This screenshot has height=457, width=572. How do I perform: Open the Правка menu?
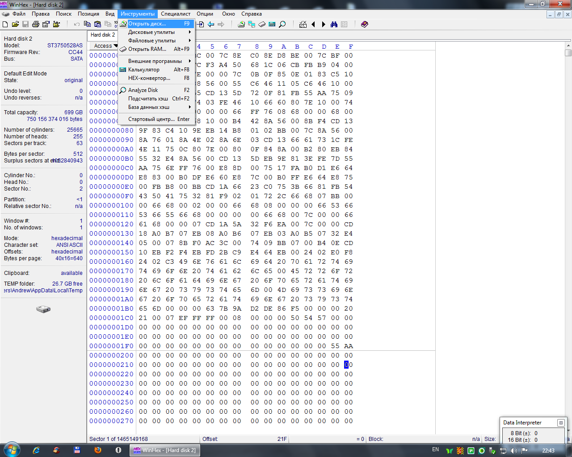tap(41, 14)
